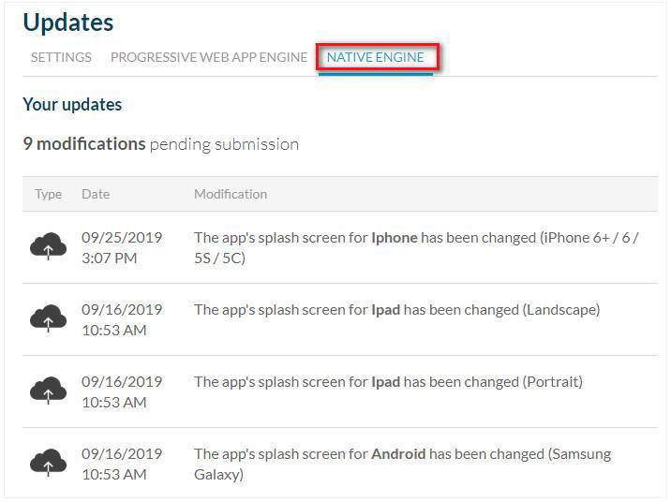Click the date of the Ipad Landscape update
The width and height of the screenshot is (671, 502).
tap(122, 320)
